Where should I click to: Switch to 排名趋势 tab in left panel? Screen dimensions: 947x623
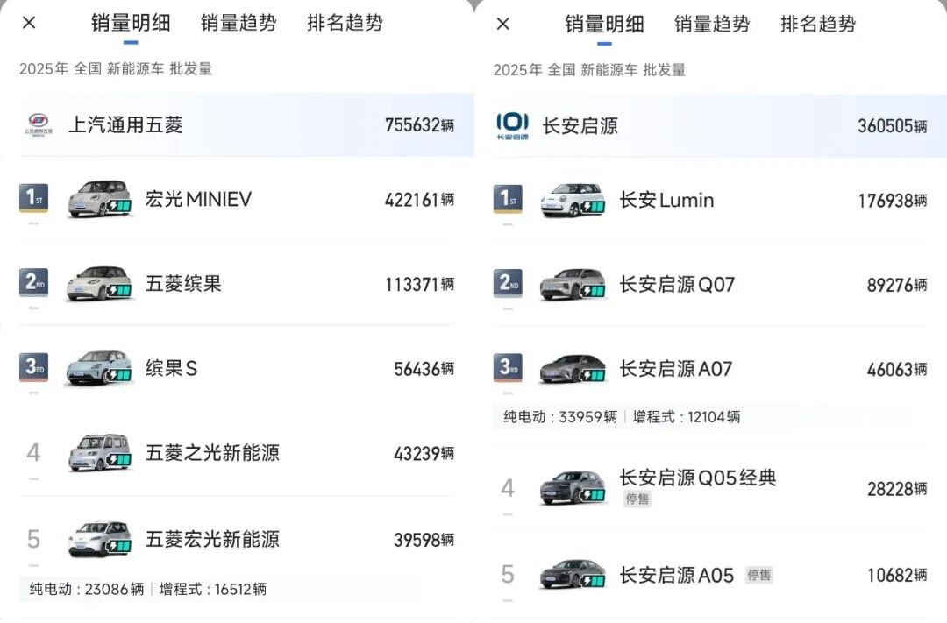[345, 23]
